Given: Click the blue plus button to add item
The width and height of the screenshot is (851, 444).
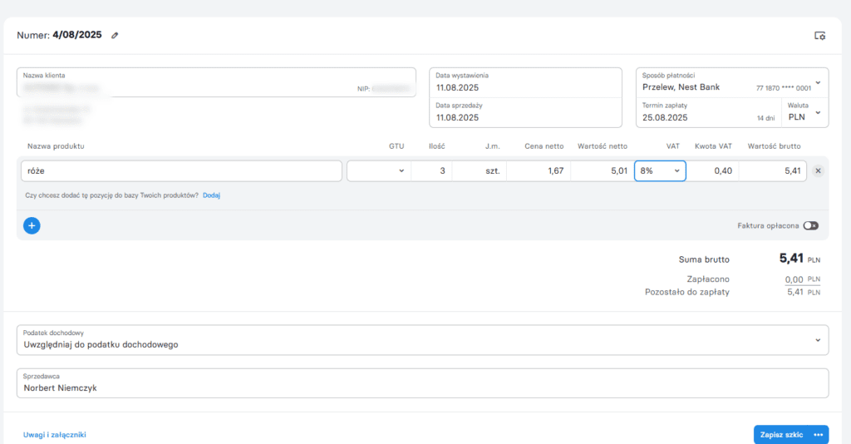Looking at the screenshot, I should point(32,225).
